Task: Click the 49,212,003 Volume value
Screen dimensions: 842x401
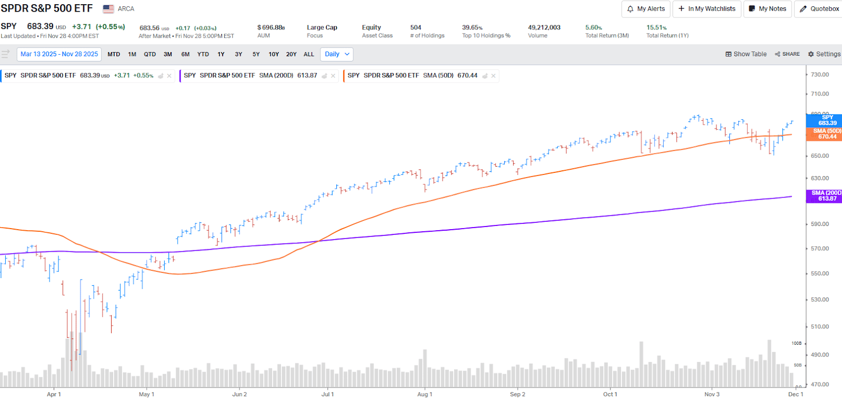Action: click(544, 27)
